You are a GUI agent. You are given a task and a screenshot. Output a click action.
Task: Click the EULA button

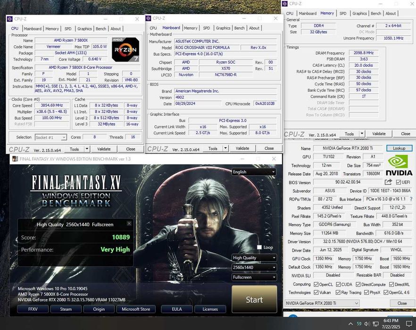[x=177, y=309]
